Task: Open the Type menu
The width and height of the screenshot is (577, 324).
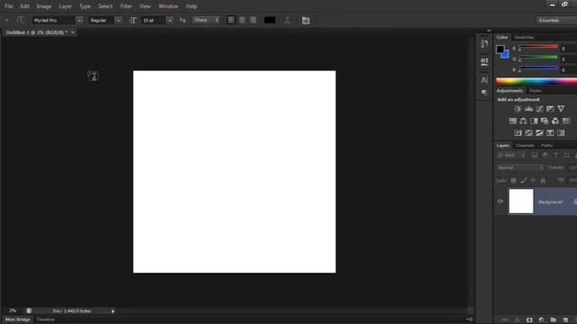Action: pyautogui.click(x=85, y=6)
